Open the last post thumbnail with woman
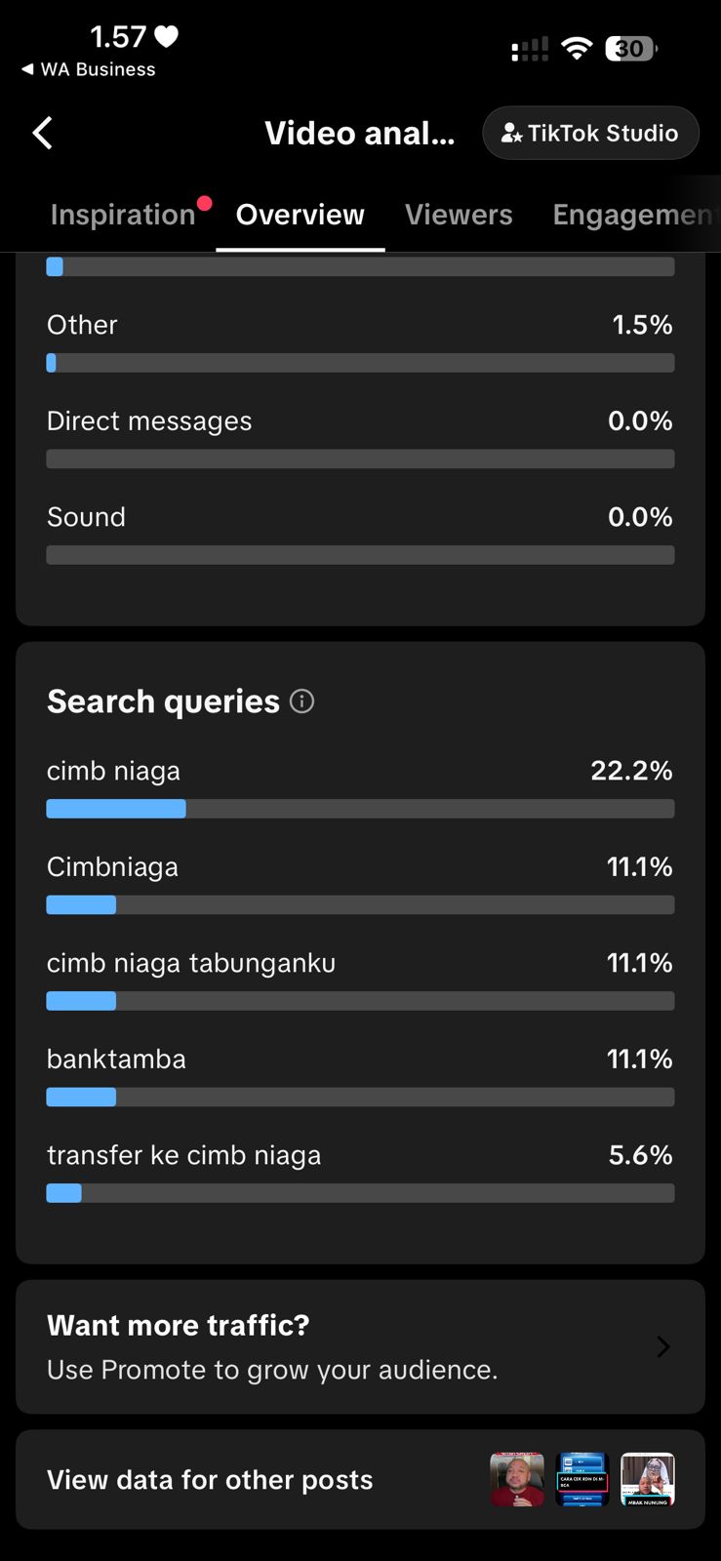The width and height of the screenshot is (721, 1561). 648,1480
